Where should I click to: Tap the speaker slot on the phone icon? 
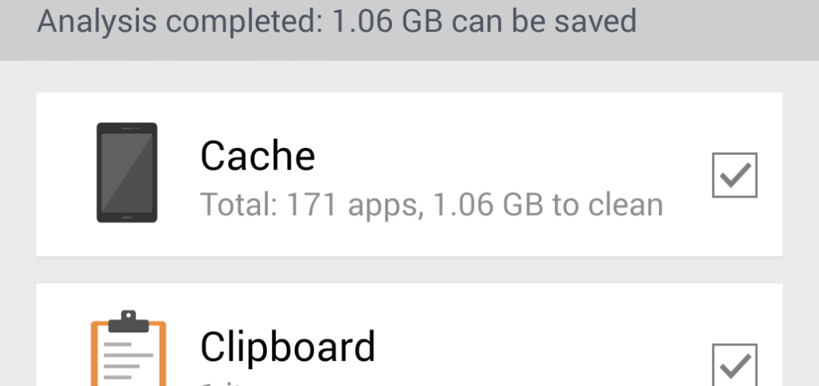[x=127, y=128]
